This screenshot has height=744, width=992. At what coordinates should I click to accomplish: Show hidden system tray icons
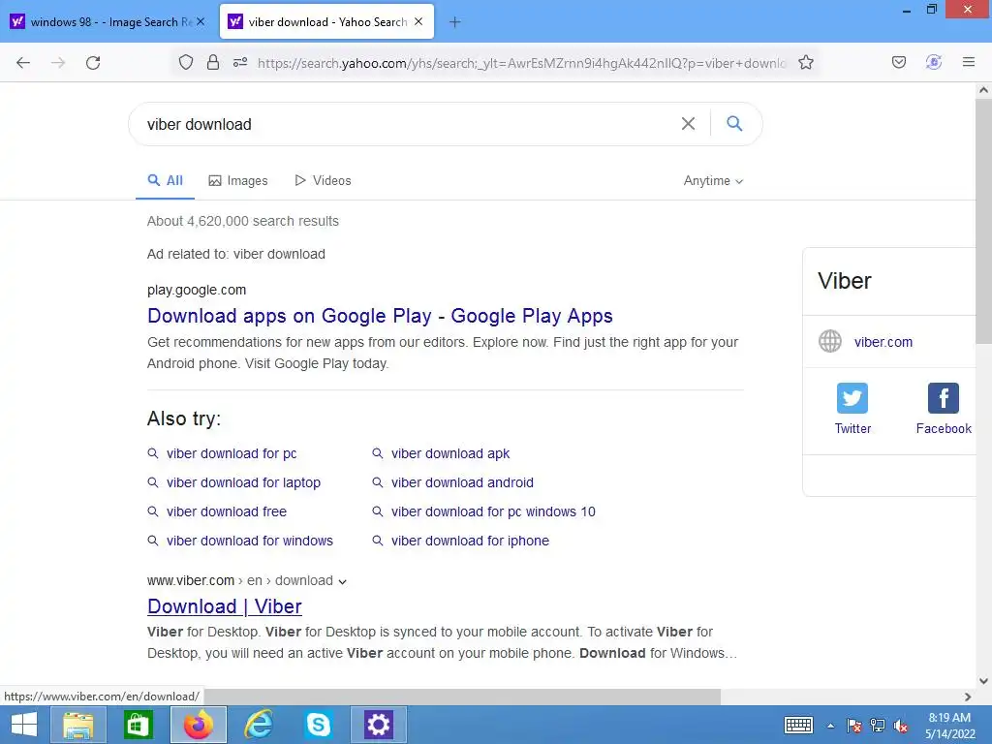coord(830,726)
